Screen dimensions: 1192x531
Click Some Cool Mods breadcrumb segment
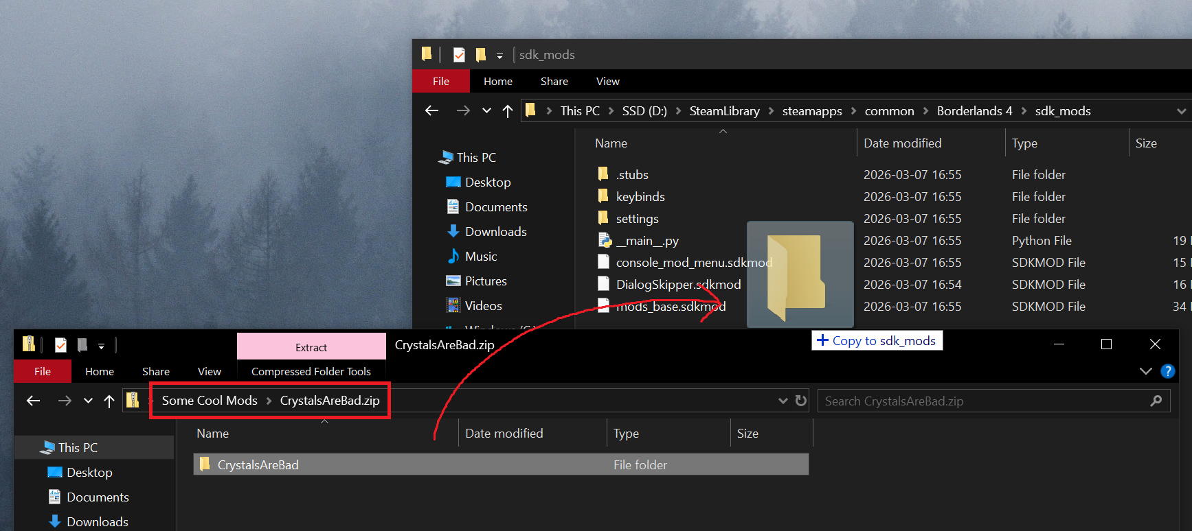point(210,401)
